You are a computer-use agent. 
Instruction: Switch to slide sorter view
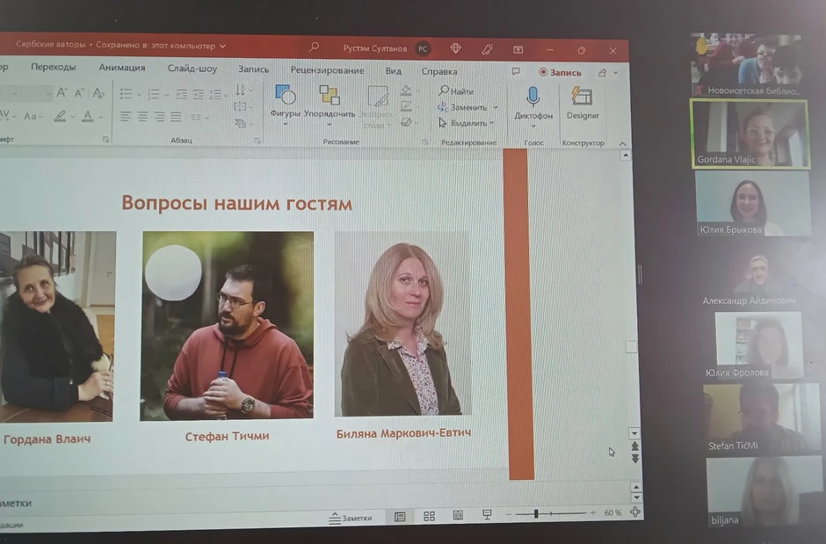point(429,516)
